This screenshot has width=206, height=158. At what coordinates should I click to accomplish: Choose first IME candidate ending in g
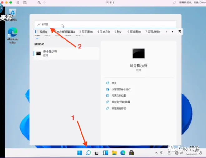tap(42, 32)
